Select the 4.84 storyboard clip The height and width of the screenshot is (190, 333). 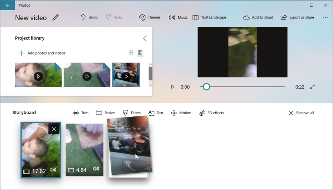[84, 150]
